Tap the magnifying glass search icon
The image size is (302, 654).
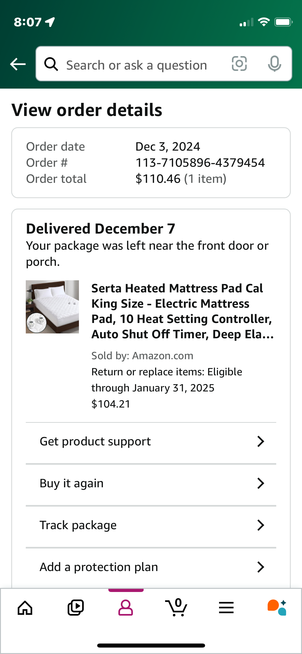[x=51, y=64]
